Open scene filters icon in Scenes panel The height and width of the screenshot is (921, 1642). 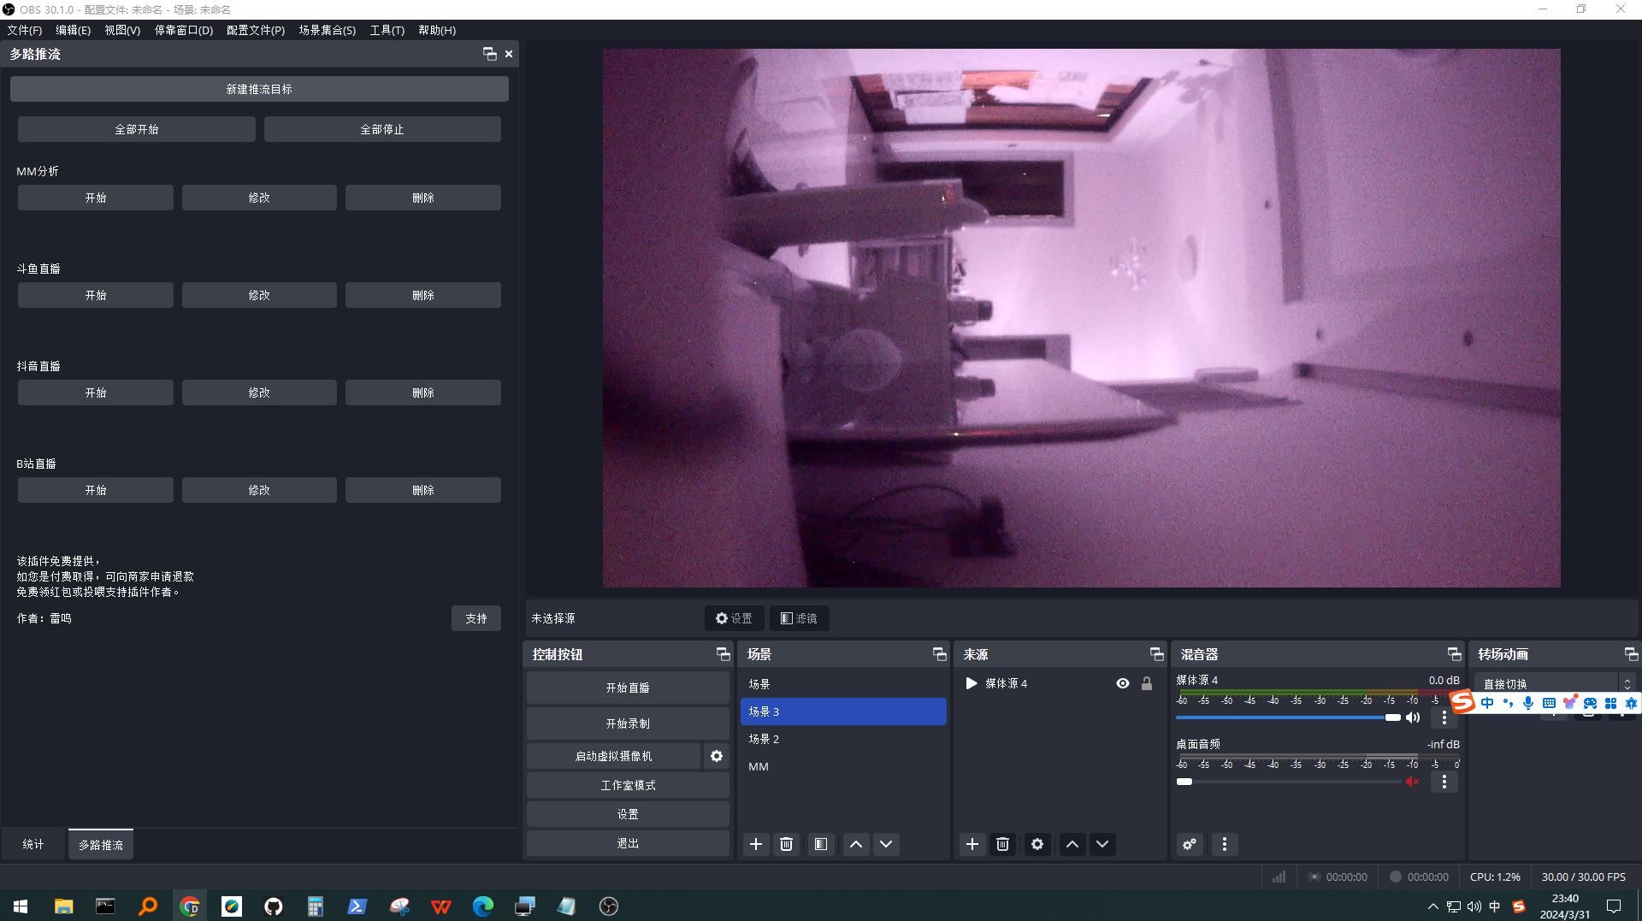[x=821, y=844]
